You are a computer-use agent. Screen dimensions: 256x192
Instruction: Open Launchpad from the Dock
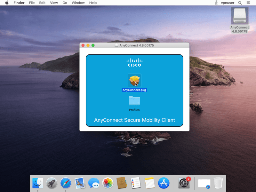coord(52,183)
